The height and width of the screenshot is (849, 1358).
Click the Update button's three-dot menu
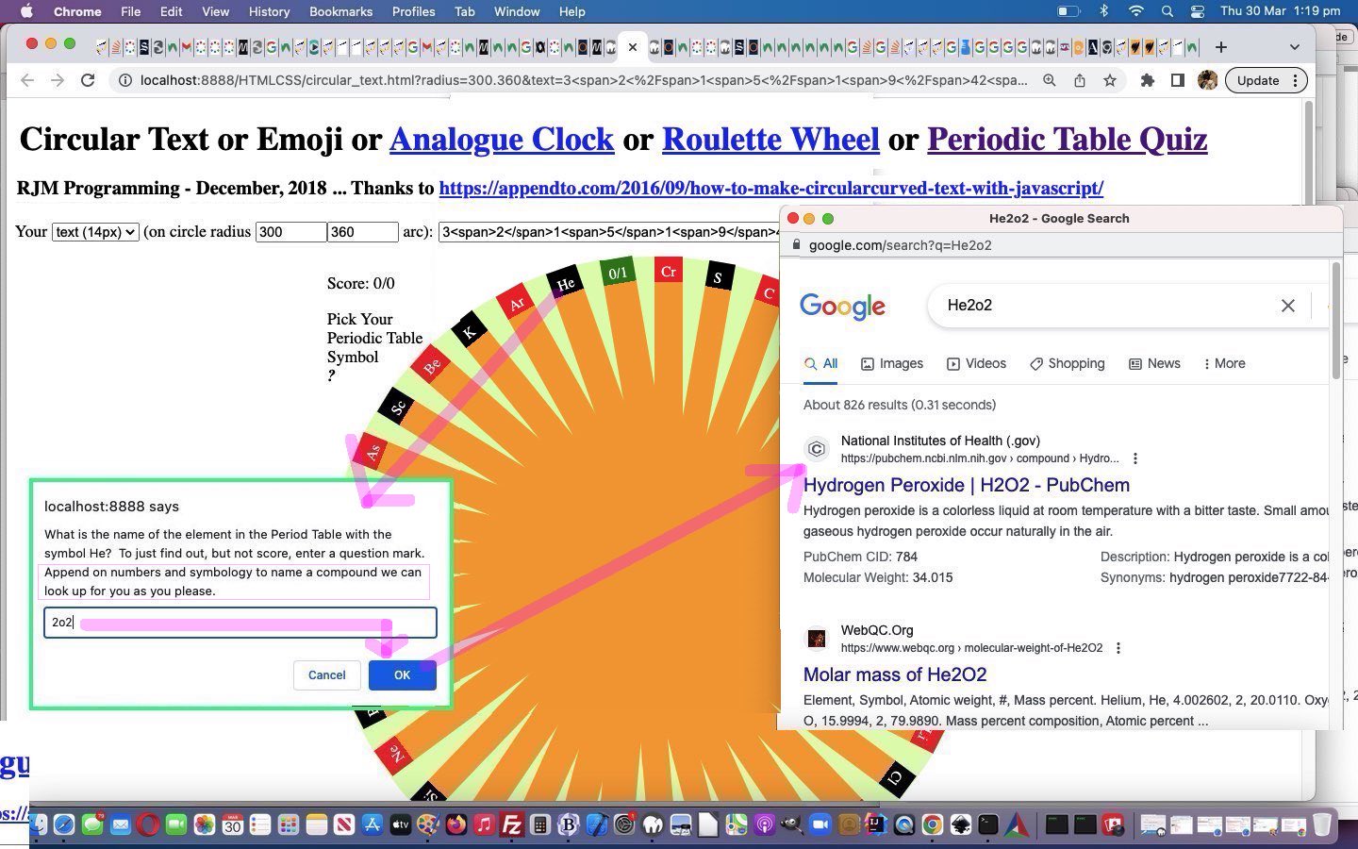click(x=1296, y=80)
